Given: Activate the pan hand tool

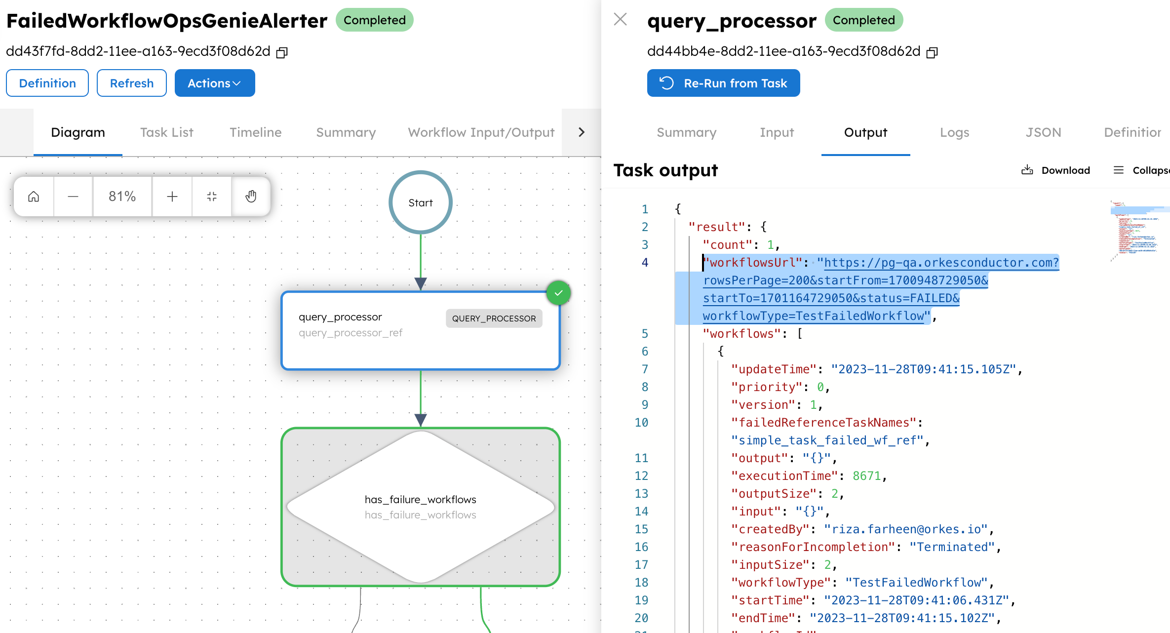Looking at the screenshot, I should point(251,196).
